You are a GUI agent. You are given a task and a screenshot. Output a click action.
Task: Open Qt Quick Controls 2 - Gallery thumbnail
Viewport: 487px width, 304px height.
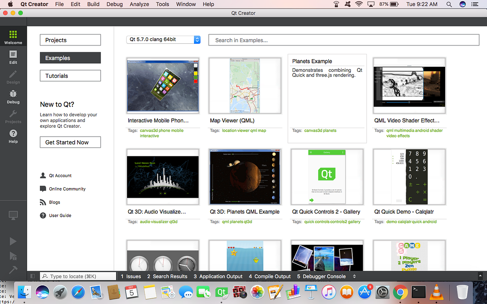(328, 177)
